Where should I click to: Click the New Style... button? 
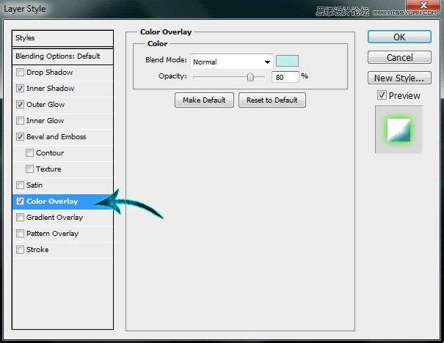tap(398, 78)
